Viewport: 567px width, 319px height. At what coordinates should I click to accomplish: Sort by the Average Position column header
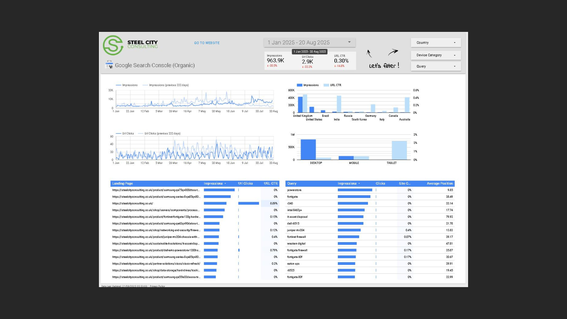(x=439, y=184)
